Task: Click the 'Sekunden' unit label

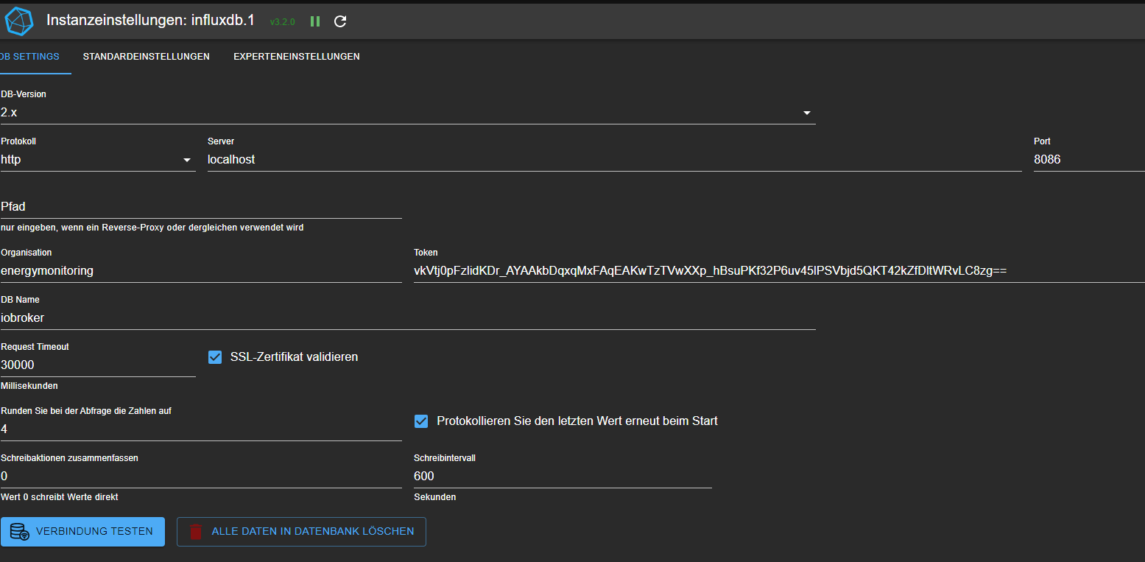Action: click(435, 497)
